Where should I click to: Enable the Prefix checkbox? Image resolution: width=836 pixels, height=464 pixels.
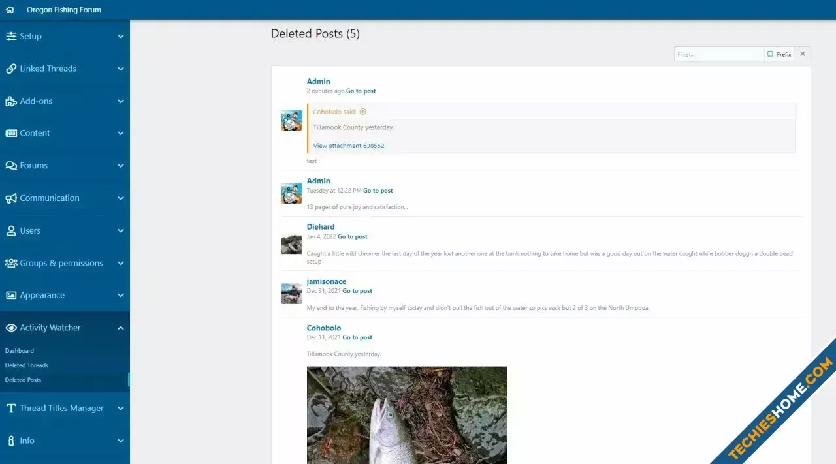[x=771, y=54]
